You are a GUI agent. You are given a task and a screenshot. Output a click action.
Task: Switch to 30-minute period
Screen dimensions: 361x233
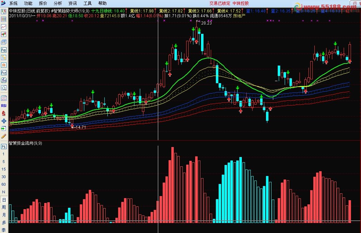(x=3, y=177)
